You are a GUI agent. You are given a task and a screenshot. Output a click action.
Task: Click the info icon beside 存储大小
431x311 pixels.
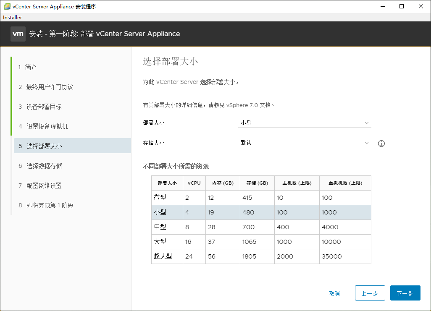point(381,144)
